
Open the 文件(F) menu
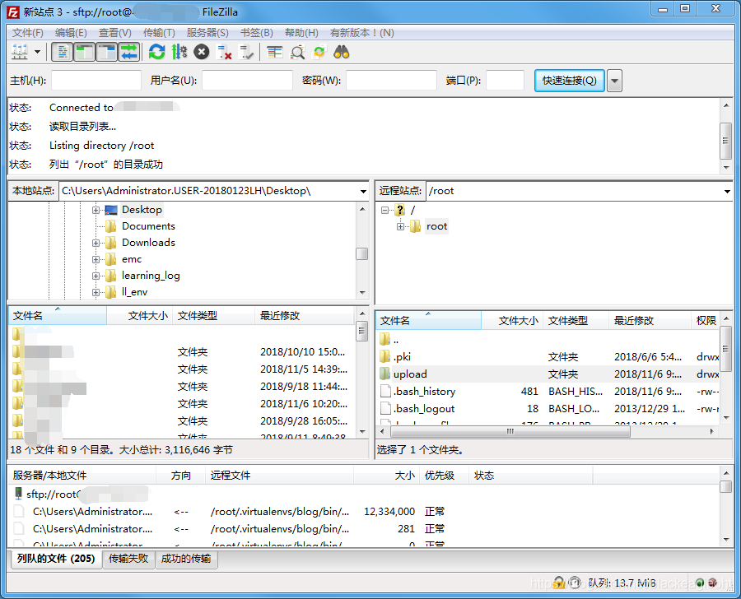[28, 33]
